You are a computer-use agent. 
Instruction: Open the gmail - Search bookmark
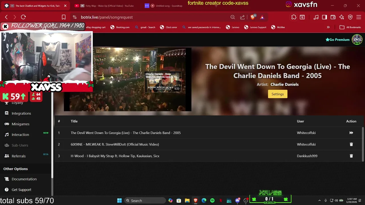[x=145, y=27]
